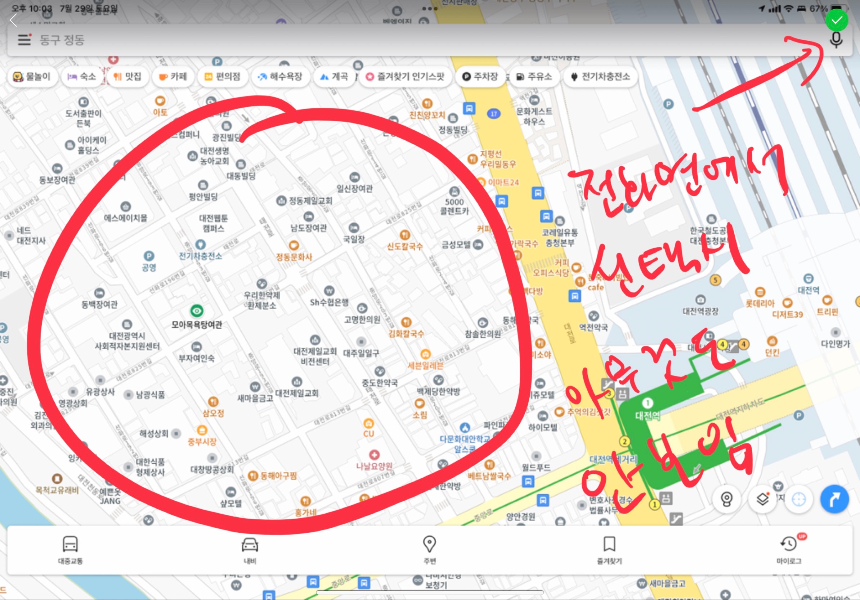
Task: Select the 주차장 parking filter chip
Action: click(x=480, y=77)
